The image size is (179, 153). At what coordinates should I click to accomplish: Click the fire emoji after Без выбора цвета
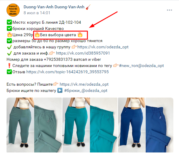point(80,35)
